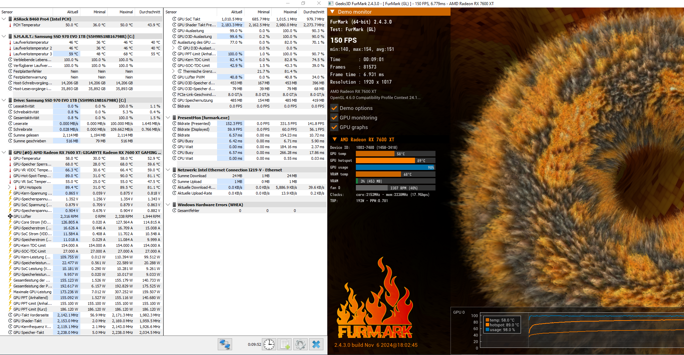
Task: Click thermometer icon beside Laufwerkstemperatur 3
Action: 10,54
